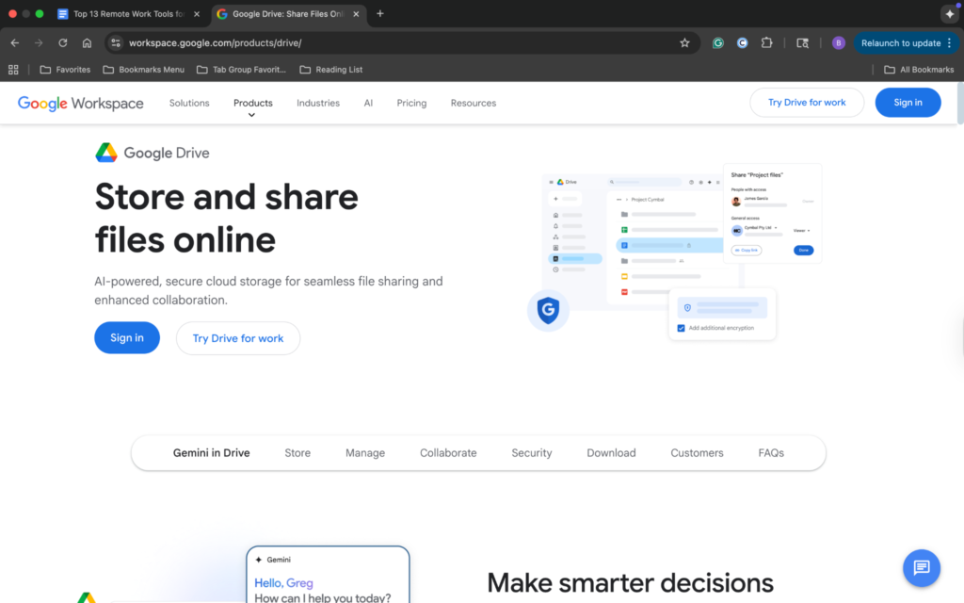Click the browser forward arrow
This screenshot has width=964, height=603.
coord(39,43)
